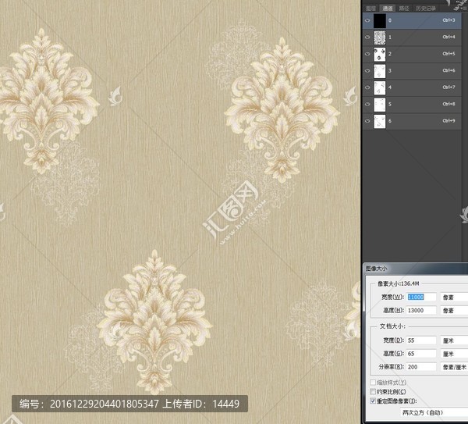Click the 像素大小:136.4M label

(x=398, y=283)
